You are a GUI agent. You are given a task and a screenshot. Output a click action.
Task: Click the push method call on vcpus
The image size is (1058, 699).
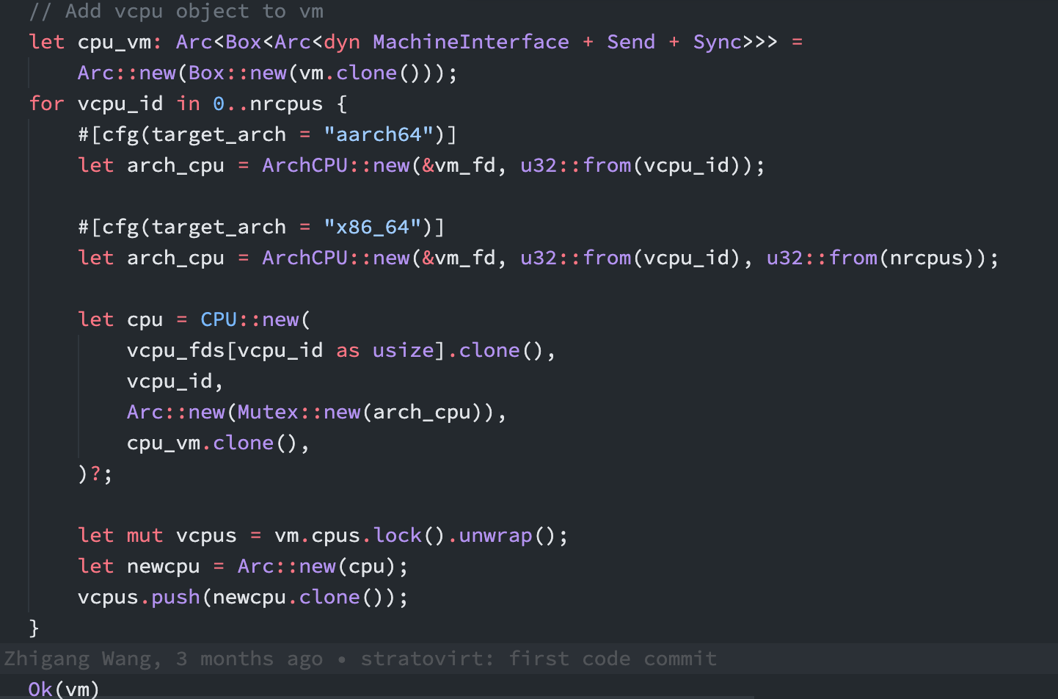(x=176, y=597)
